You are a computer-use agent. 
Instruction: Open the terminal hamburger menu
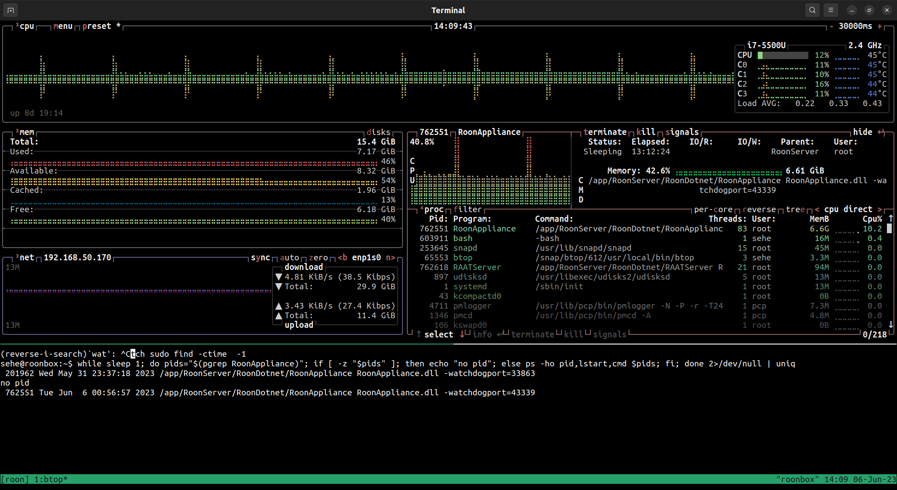coord(831,10)
